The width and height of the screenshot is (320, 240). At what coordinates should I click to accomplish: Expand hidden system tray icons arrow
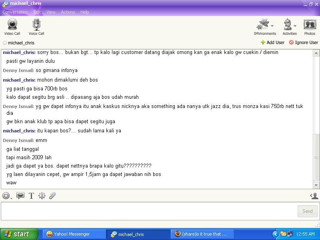coord(275,234)
